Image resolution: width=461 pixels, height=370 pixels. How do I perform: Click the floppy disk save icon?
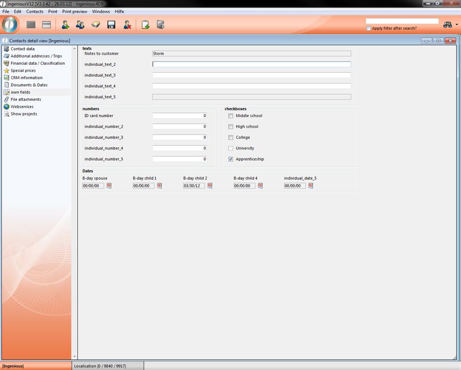[111, 25]
